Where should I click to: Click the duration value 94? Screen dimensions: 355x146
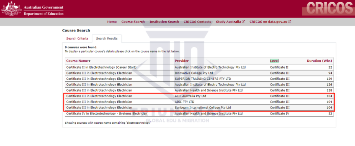coord(330,73)
